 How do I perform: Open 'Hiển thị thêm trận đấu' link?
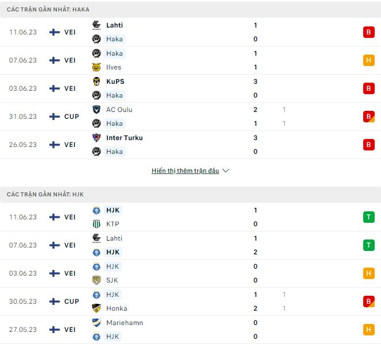click(x=185, y=171)
